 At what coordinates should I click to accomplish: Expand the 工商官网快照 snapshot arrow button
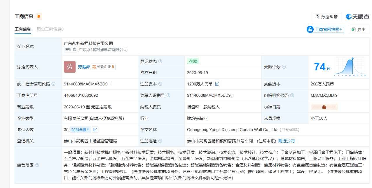[x=341, y=29]
